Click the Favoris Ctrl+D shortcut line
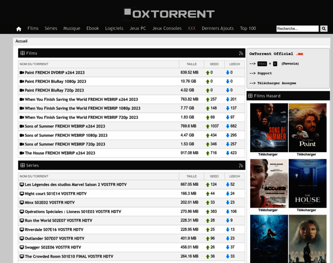This screenshot has height=263, width=333. coord(274,64)
